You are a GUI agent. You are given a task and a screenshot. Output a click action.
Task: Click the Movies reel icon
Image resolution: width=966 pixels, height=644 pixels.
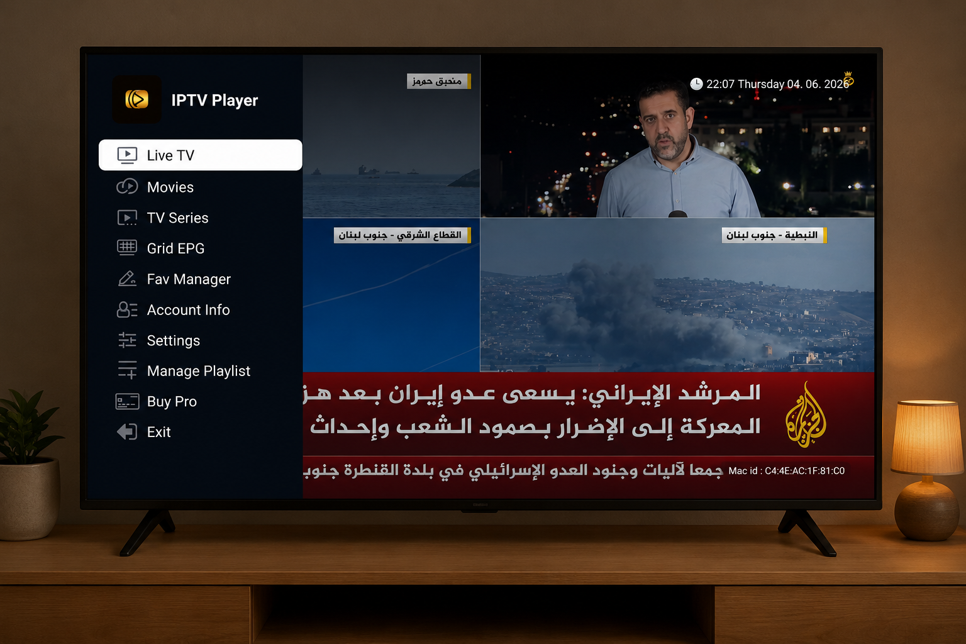pyautogui.click(x=127, y=187)
